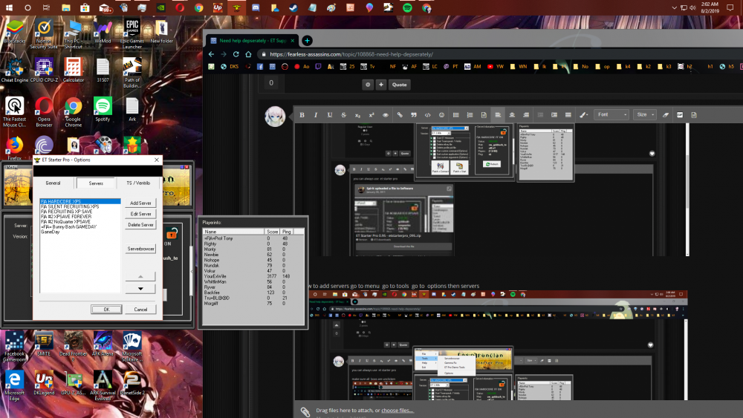This screenshot has height=418, width=743.
Task: Switch to General tab in Options dialog
Action: pos(53,183)
